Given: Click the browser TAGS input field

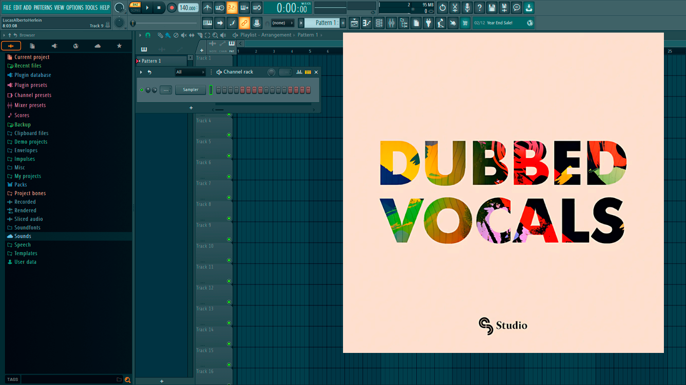Looking at the screenshot, I should [68, 379].
